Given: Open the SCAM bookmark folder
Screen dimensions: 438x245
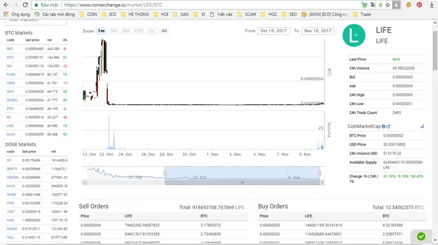Looking at the screenshot, I should pyautogui.click(x=247, y=14).
